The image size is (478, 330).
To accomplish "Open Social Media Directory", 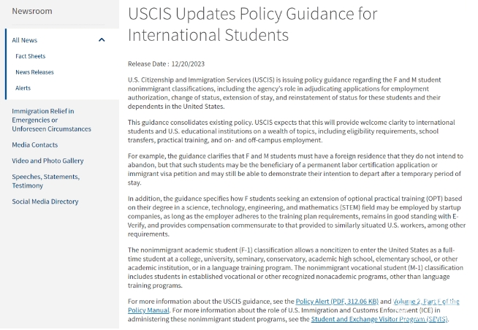I will click(45, 202).
